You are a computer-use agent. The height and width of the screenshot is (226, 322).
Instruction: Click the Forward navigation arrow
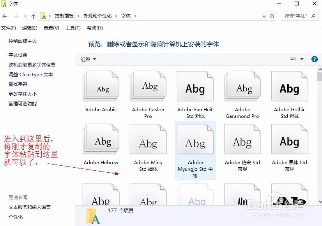pyautogui.click(x=16, y=16)
